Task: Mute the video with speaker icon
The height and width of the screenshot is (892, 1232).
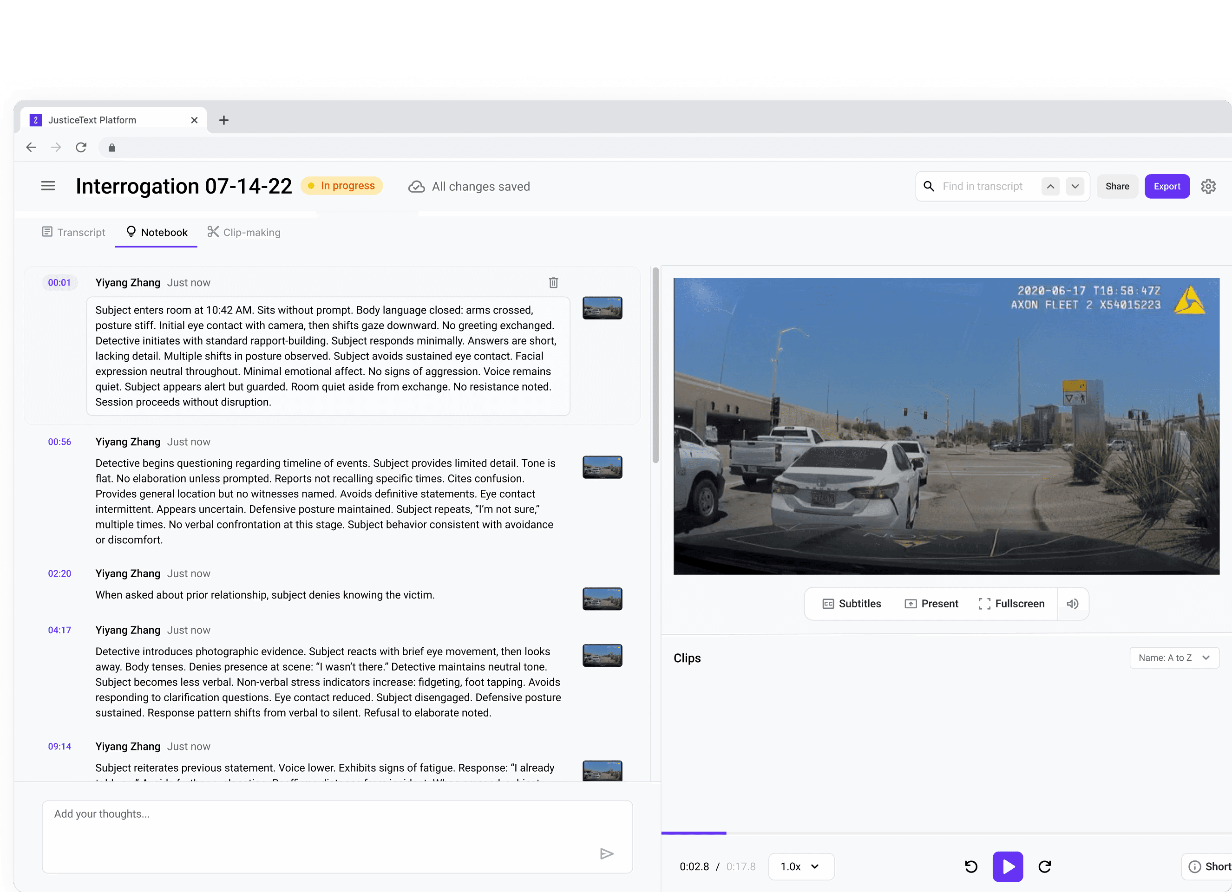Action: point(1072,604)
